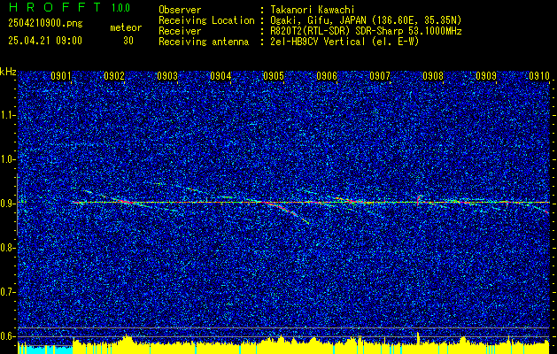Click the 0908 time marker
Screen dimensions: 557x354
pos(433,75)
